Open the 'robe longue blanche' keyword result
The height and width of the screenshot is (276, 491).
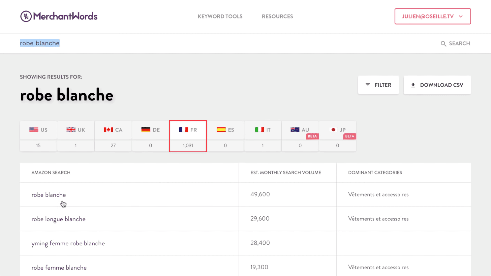[x=58, y=219]
